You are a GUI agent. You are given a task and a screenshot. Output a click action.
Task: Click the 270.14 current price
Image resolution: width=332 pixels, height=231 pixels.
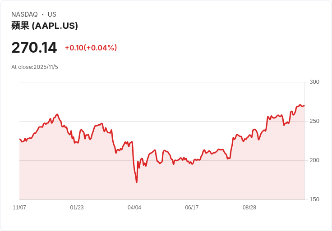[x=34, y=48]
